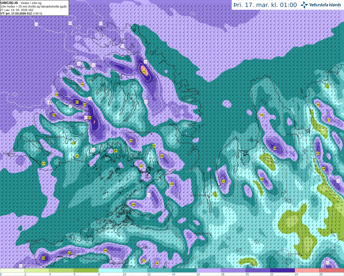The height and width of the screenshot is (276, 344).
Task: Click the Bergstaðir station label
Action: point(292,134)
